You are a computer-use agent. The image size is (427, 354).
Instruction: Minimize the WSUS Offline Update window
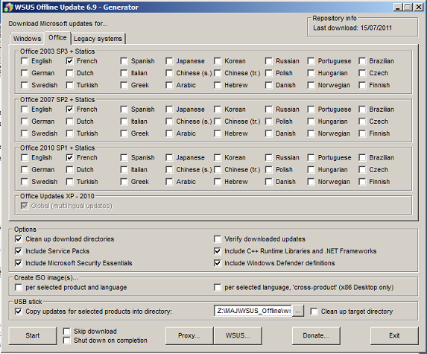(398, 7)
